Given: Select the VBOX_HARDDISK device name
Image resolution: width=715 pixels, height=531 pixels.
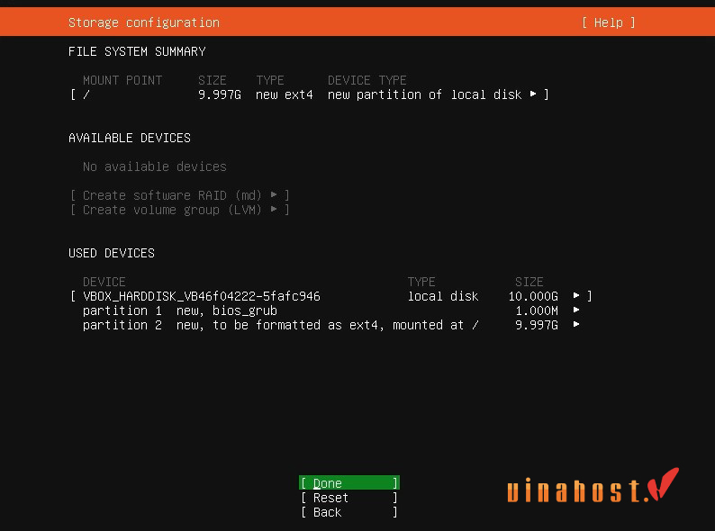Looking at the screenshot, I should 201,296.
